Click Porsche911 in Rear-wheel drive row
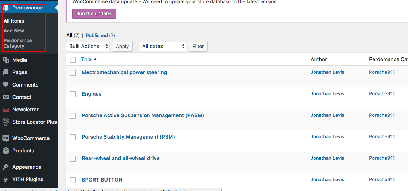Screen dimensions: 408x191 pyautogui.click(x=382, y=158)
